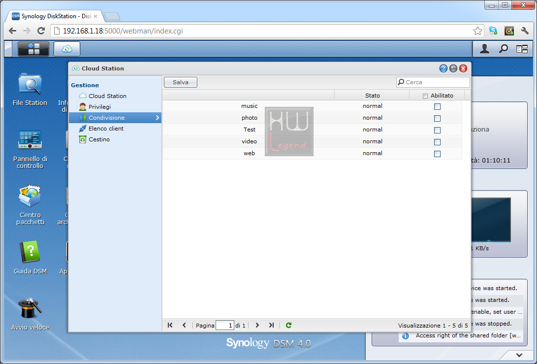Switch to the Synology DiskStation browser tab

[56, 16]
